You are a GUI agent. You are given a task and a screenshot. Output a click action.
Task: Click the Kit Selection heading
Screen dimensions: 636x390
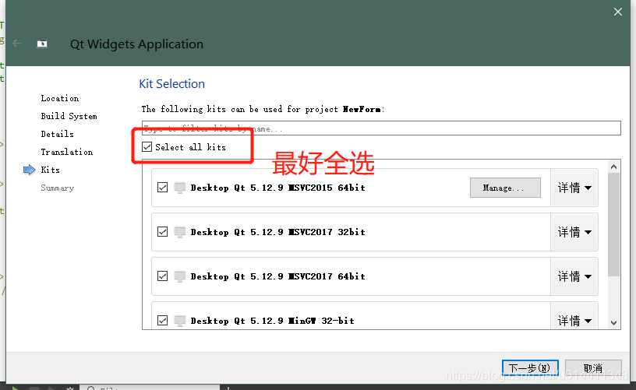pyautogui.click(x=172, y=84)
